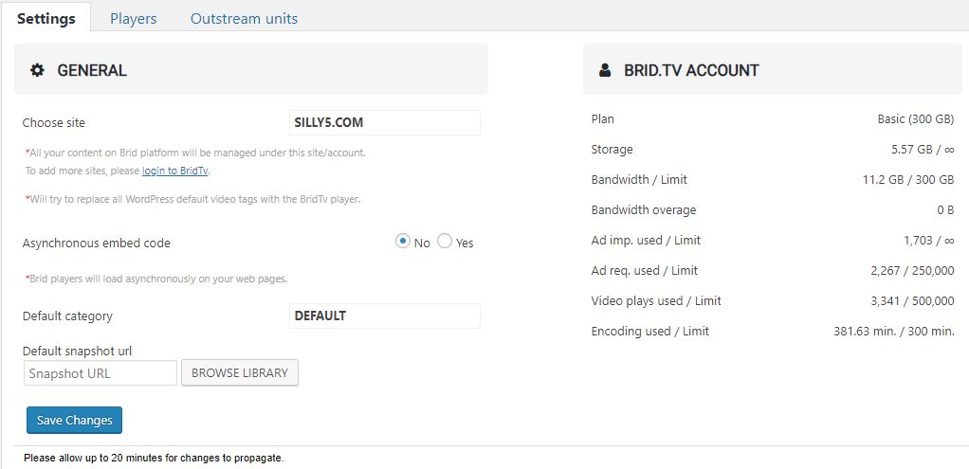Screen dimensions: 969x469
Task: Click the Asynchronous embed code label
Action: (x=97, y=243)
